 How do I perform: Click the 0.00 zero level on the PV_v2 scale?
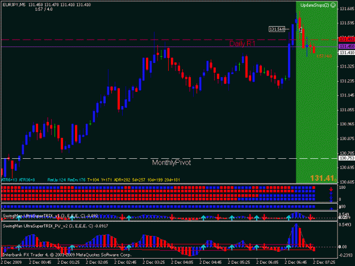tap(343, 247)
